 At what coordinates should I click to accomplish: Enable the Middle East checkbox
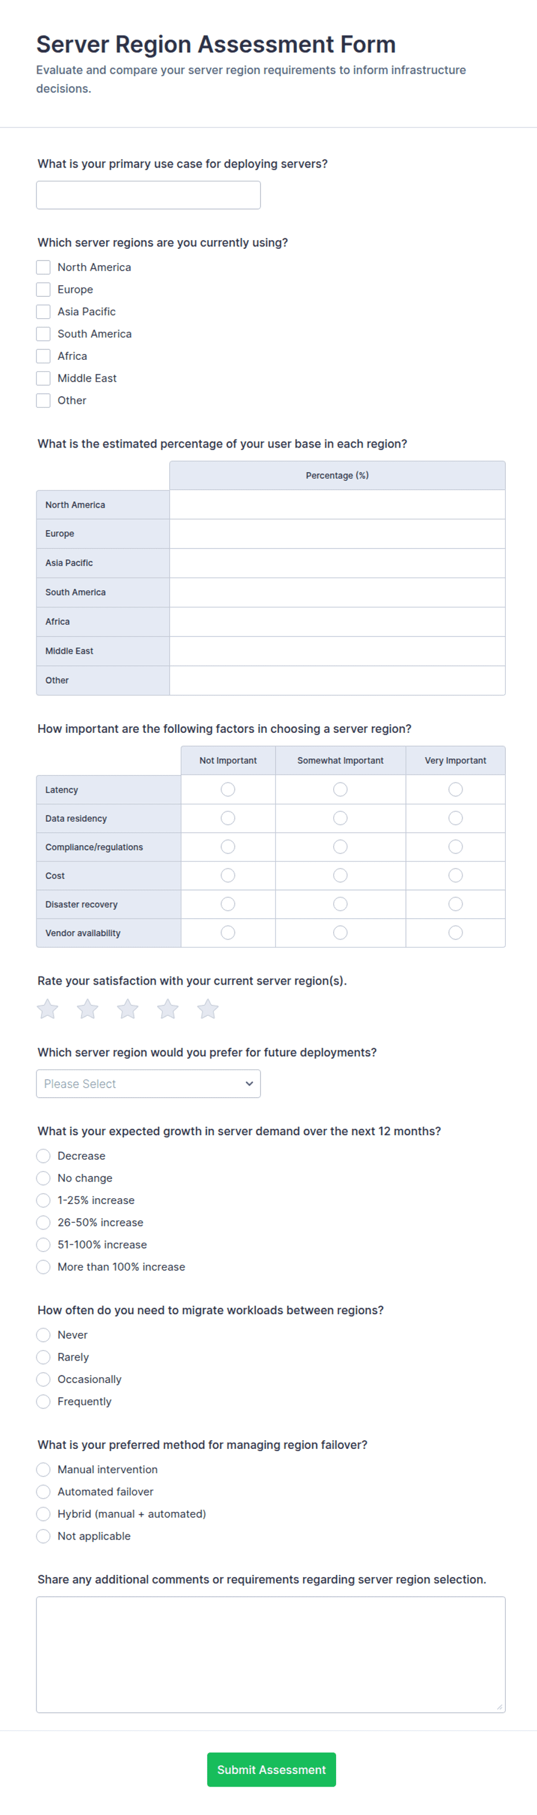pyautogui.click(x=43, y=378)
